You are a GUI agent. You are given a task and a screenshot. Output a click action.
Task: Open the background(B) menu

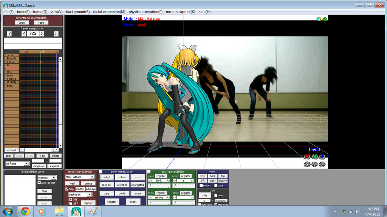(x=78, y=12)
